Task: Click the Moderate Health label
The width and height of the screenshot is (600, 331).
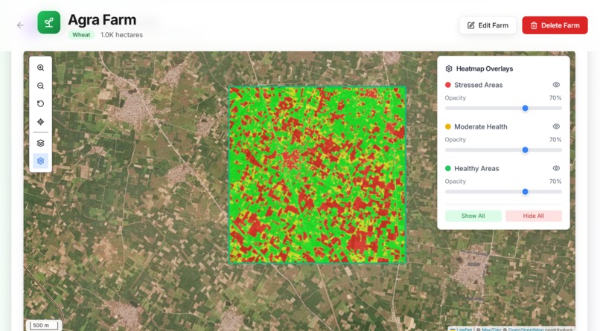Action: 481,126
